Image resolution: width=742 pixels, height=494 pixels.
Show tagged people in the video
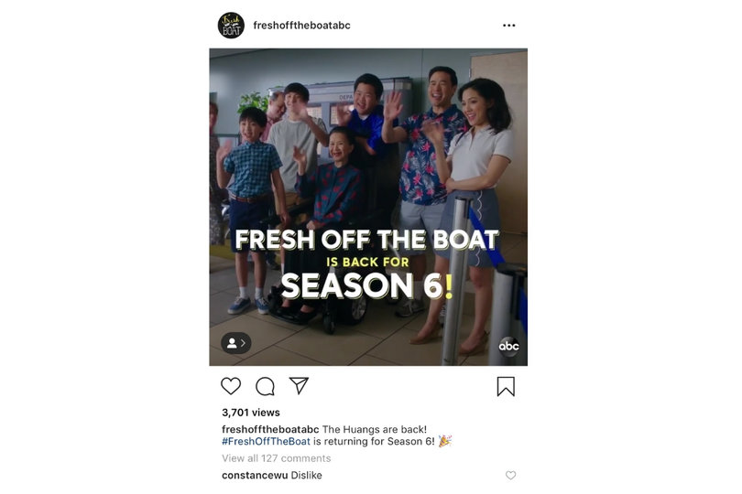click(x=235, y=343)
